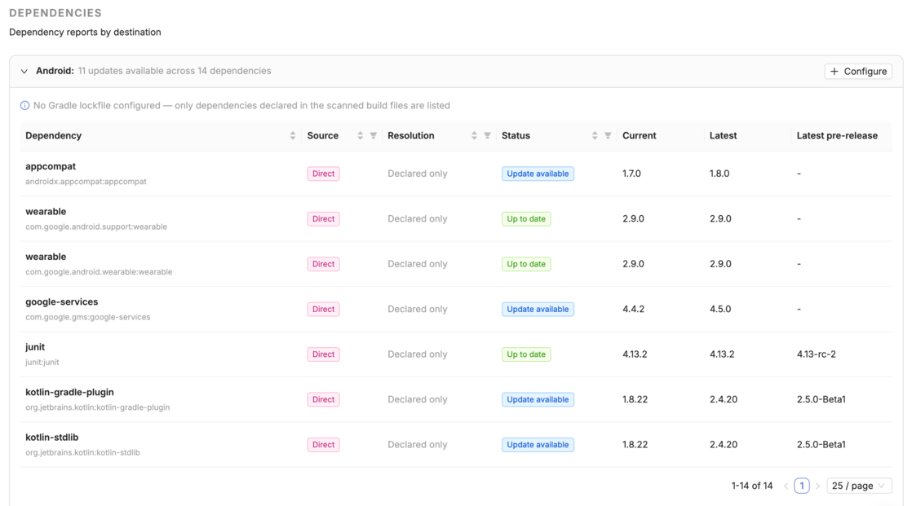Click the Current column header
This screenshot has height=506, width=912.
tap(640, 135)
